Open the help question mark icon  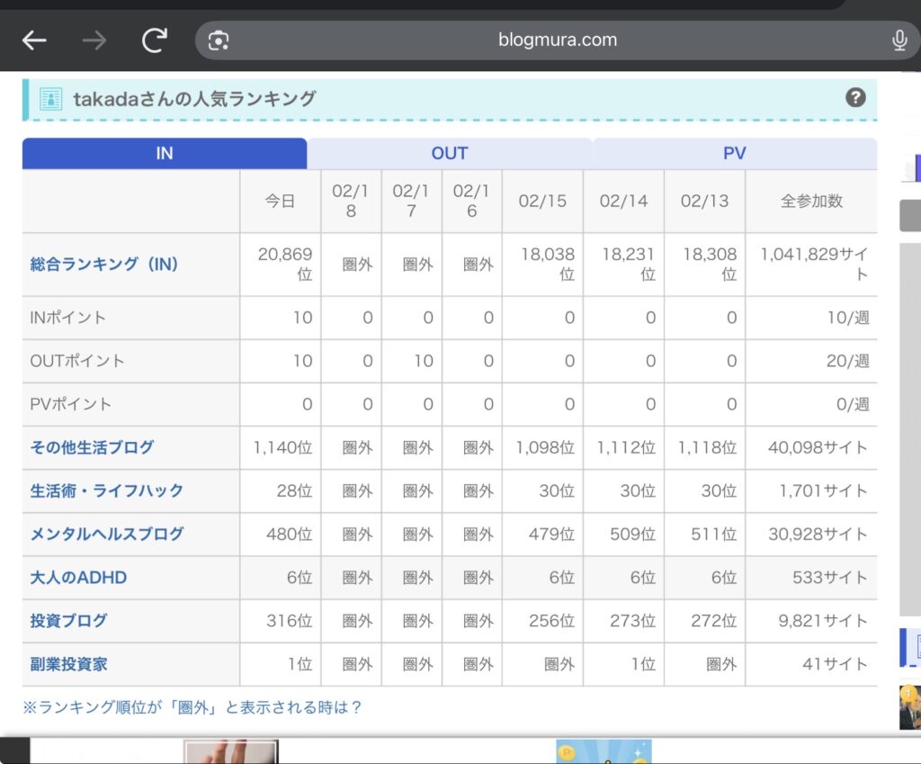pos(855,98)
